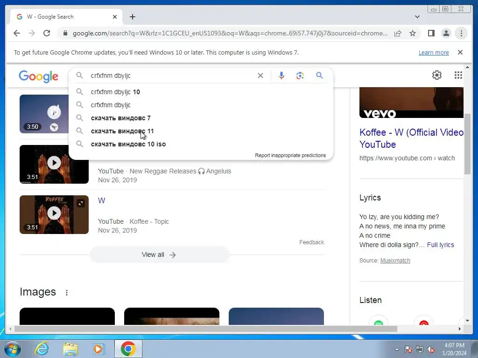
Task: Close the W - Google Search tab
Action: pos(115,17)
